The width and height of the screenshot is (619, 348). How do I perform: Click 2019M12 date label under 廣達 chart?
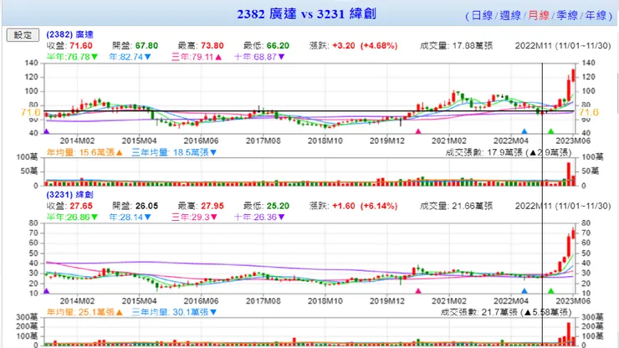pyautogui.click(x=386, y=141)
